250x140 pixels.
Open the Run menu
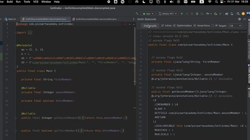point(18,2)
